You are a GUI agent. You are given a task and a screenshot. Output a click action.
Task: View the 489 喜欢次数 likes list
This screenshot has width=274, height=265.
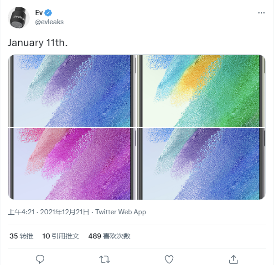(109, 236)
